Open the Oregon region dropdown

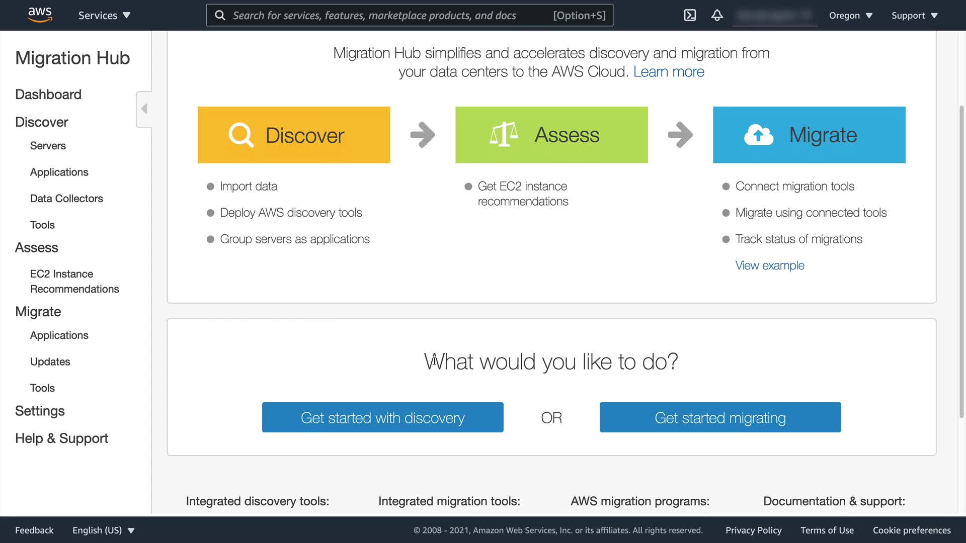click(x=850, y=16)
